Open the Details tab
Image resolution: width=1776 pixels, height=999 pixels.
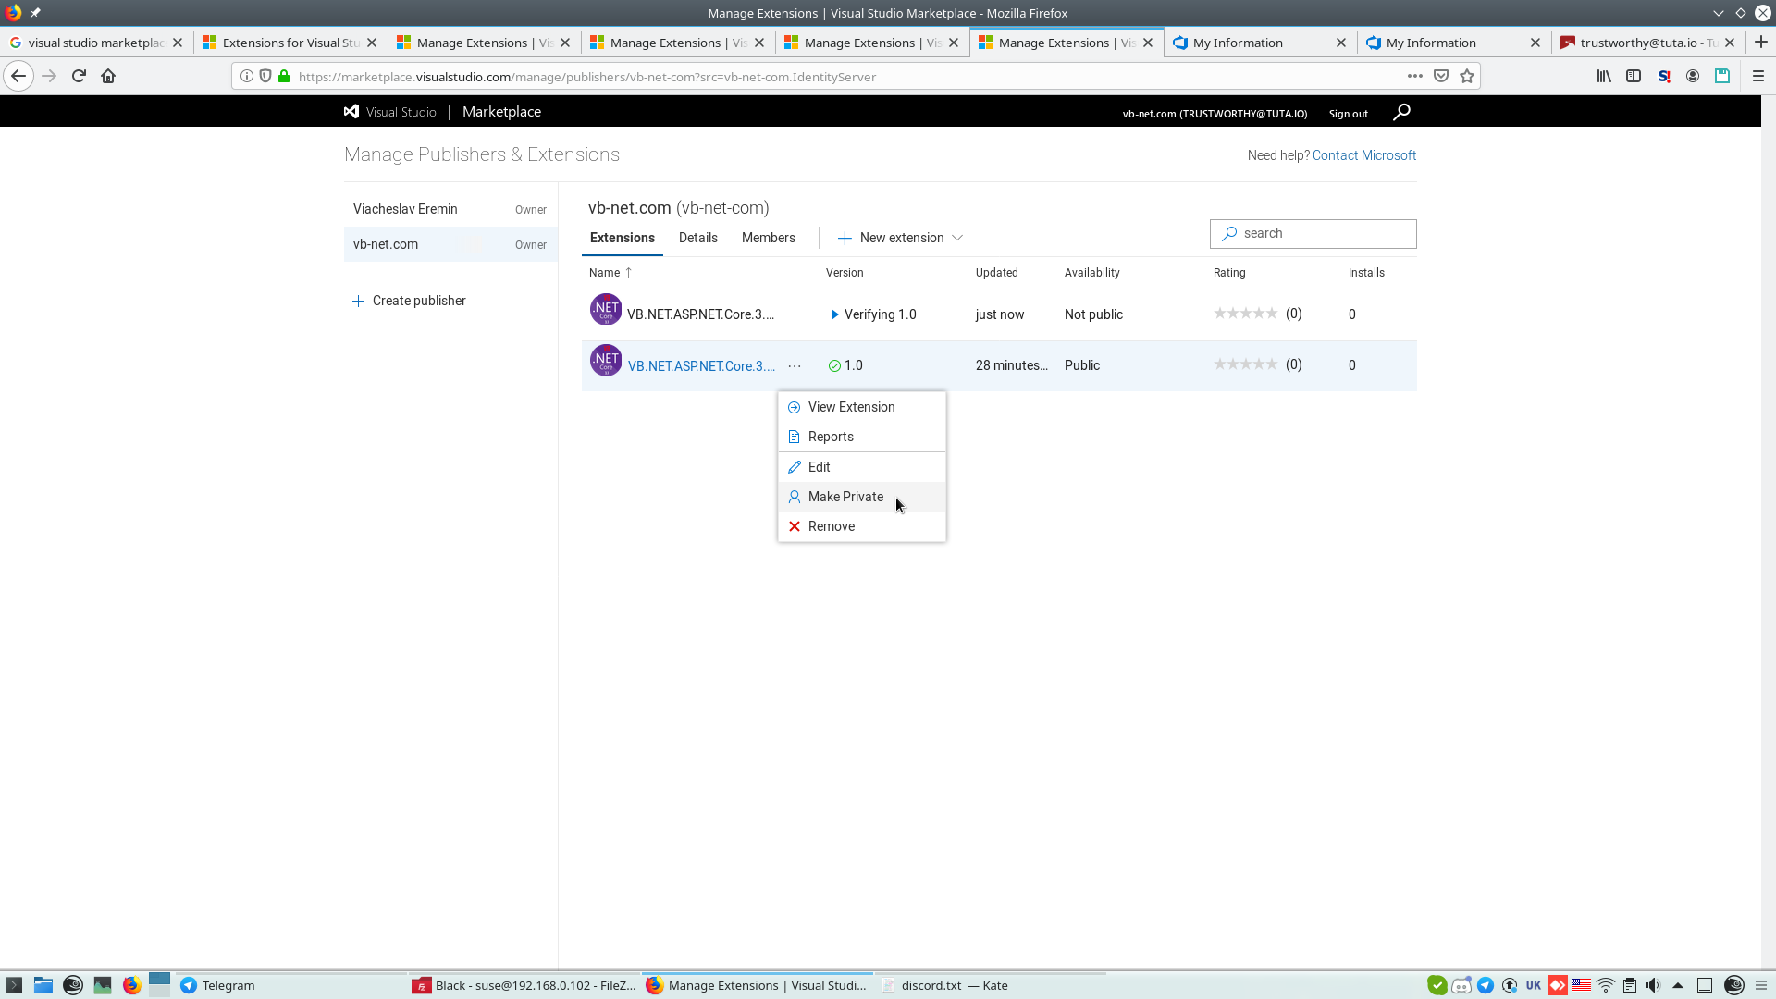697,238
